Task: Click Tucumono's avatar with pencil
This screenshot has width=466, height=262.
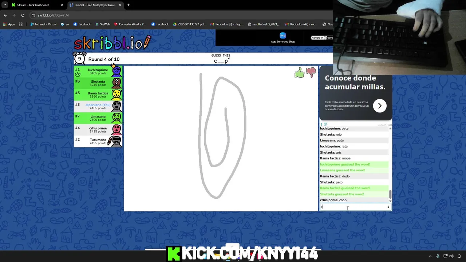Action: [x=115, y=141]
